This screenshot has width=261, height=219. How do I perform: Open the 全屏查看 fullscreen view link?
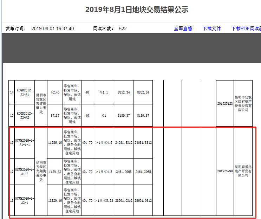[183, 28]
